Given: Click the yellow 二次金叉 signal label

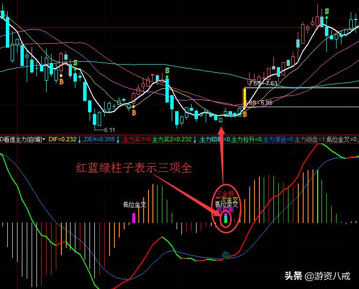Looking at the screenshot, I should pyautogui.click(x=226, y=199).
